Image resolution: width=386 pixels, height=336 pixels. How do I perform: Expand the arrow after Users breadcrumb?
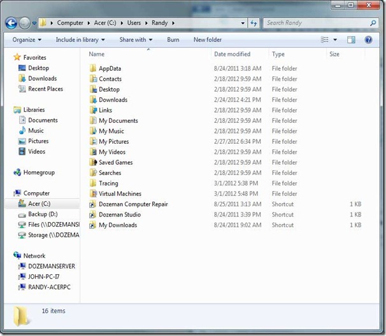pos(147,23)
